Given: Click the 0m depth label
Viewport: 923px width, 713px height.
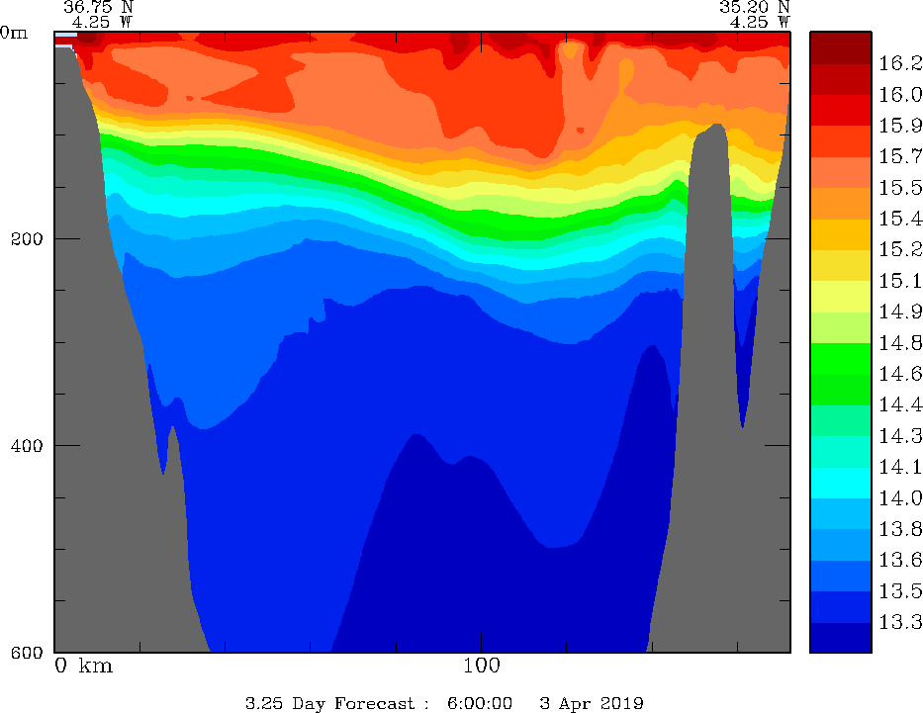Looking at the screenshot, I should pyautogui.click(x=14, y=33).
